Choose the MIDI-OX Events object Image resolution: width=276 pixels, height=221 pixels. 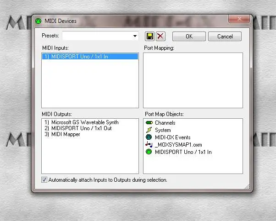pyautogui.click(x=168, y=137)
